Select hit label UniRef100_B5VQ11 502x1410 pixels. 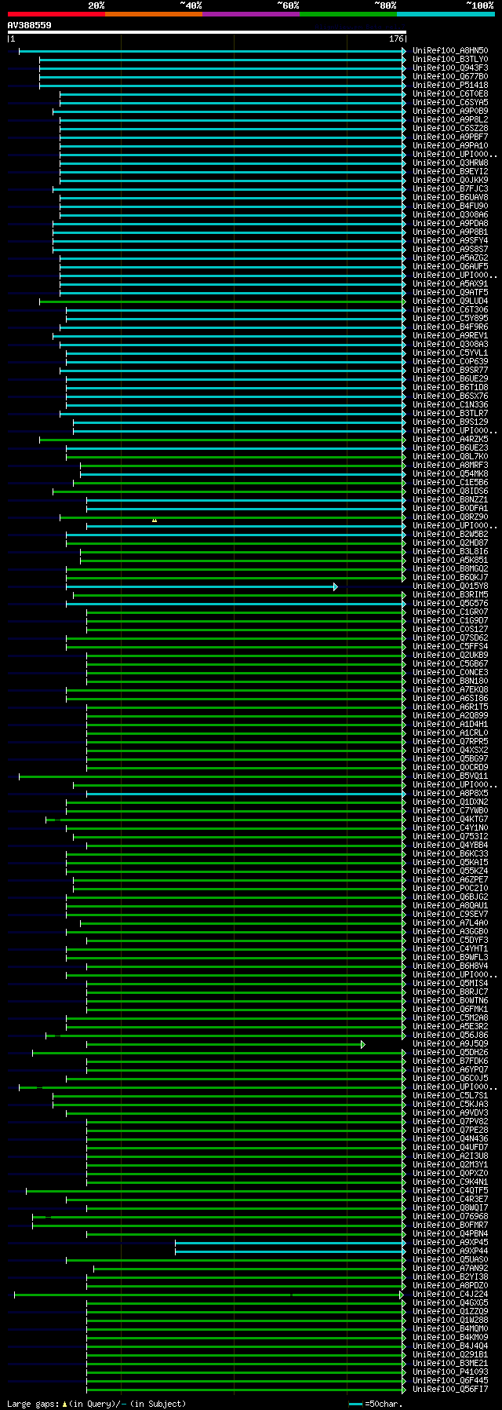tap(450, 776)
